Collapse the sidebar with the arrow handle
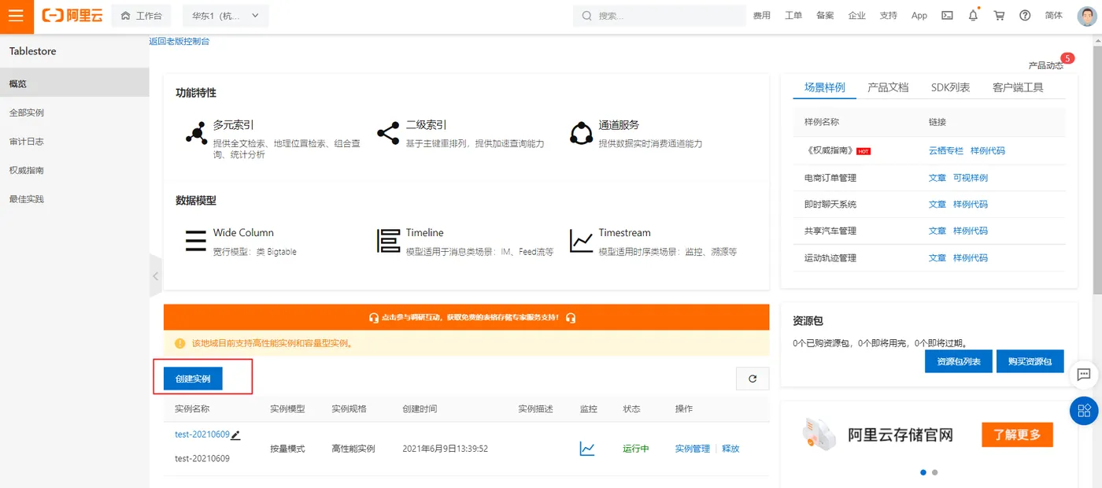1102x488 pixels. coord(155,276)
